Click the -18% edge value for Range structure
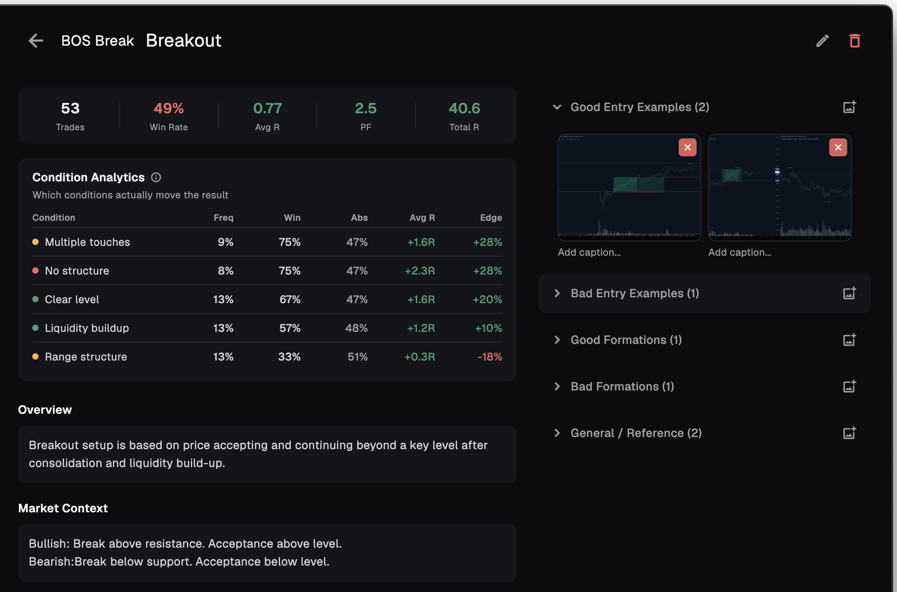 [490, 357]
